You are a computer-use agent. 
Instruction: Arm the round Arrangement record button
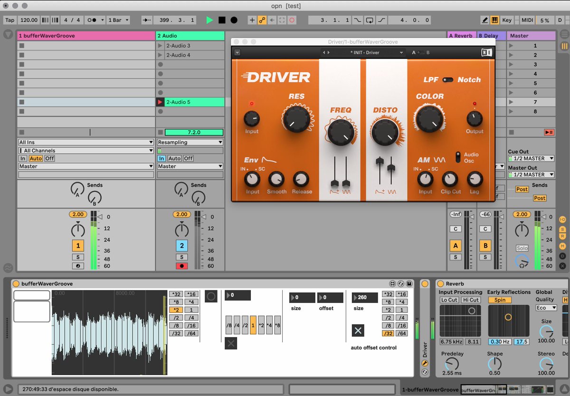point(234,20)
